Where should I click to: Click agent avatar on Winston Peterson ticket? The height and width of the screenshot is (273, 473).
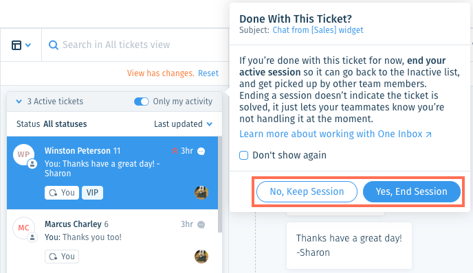pos(201,193)
